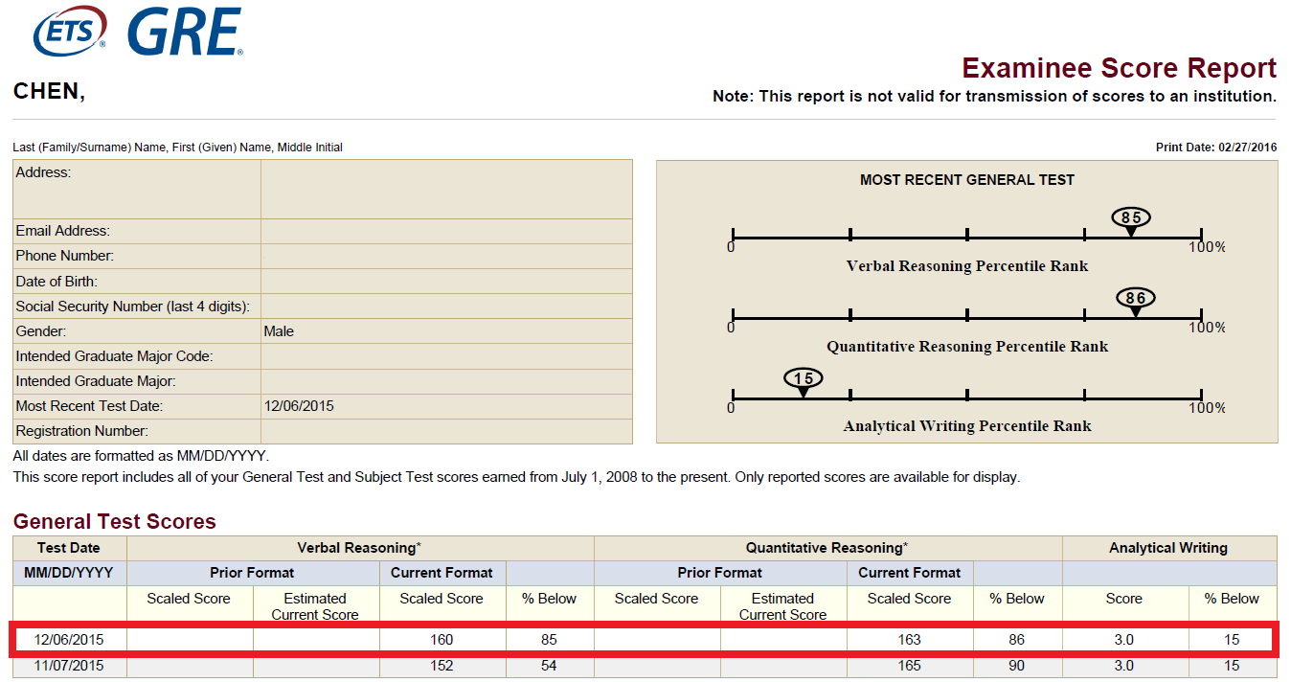Click the General Test Scores heading
Image resolution: width=1291 pixels, height=682 pixels.
pyautogui.click(x=115, y=522)
